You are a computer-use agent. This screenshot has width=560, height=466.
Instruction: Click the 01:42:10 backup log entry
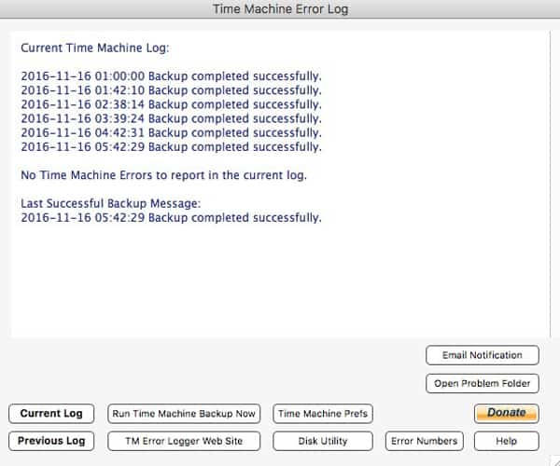[171, 90]
